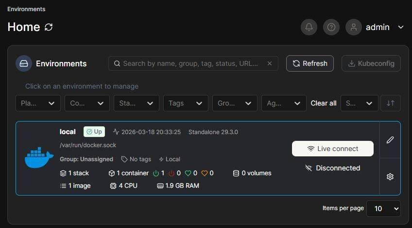The image size is (412, 228).
Task: Click the Standalone 29.3.0 text
Action: tap(213, 132)
